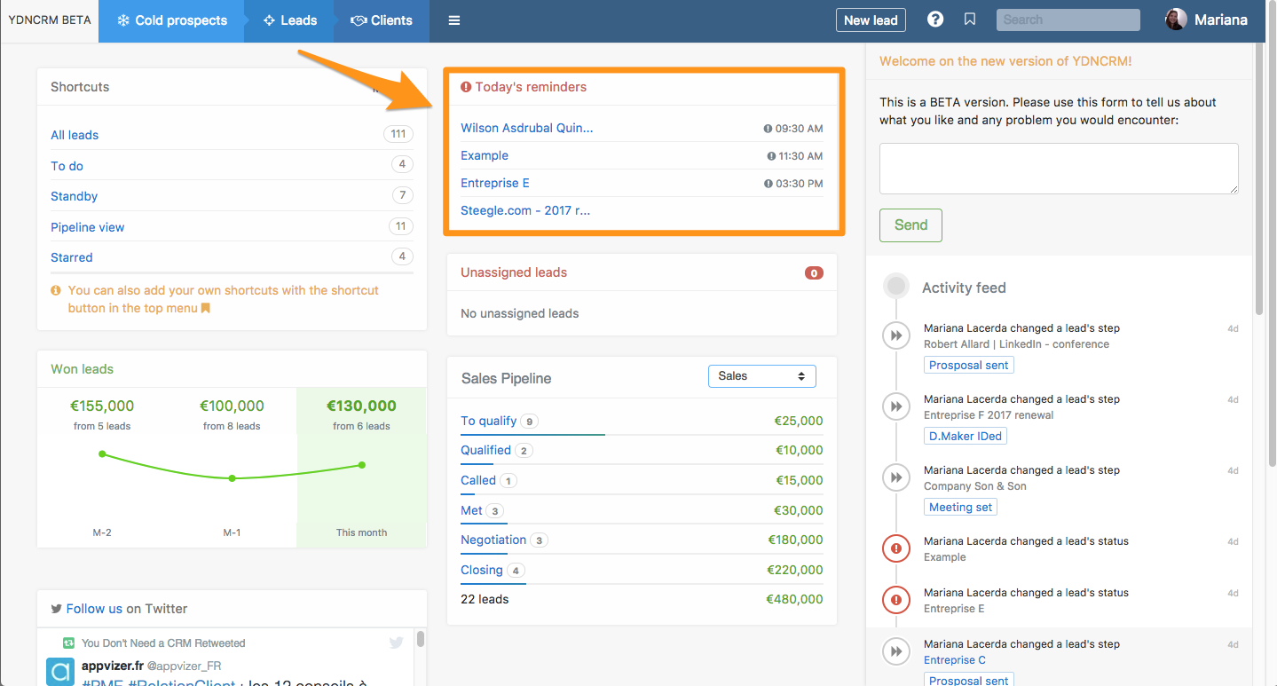This screenshot has width=1277, height=686.
Task: Click the help question mark icon
Action: pyautogui.click(x=935, y=20)
